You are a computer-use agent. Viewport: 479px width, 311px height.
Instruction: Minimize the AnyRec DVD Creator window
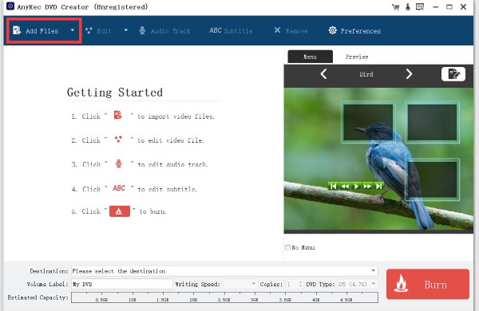point(436,6)
